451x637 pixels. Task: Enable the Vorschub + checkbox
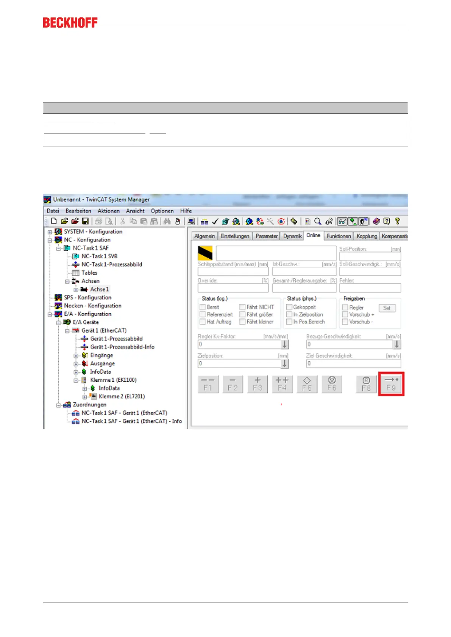(x=345, y=314)
